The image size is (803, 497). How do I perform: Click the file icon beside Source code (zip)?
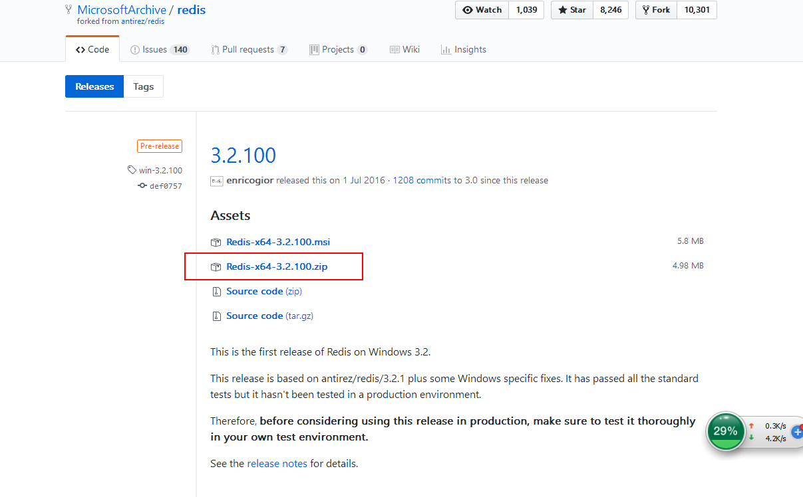pyautogui.click(x=216, y=291)
